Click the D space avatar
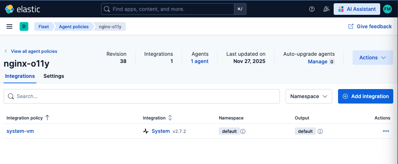This screenshot has height=164, width=398. coord(24,26)
